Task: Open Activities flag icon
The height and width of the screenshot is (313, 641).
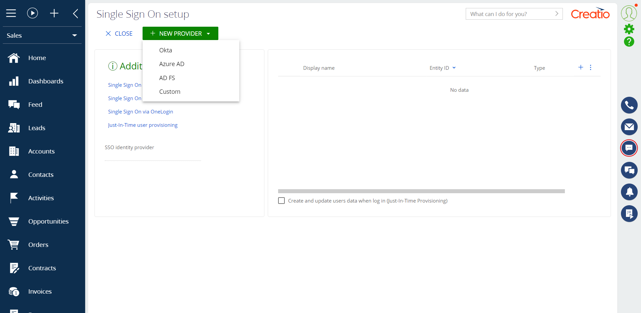Action: 14,198
